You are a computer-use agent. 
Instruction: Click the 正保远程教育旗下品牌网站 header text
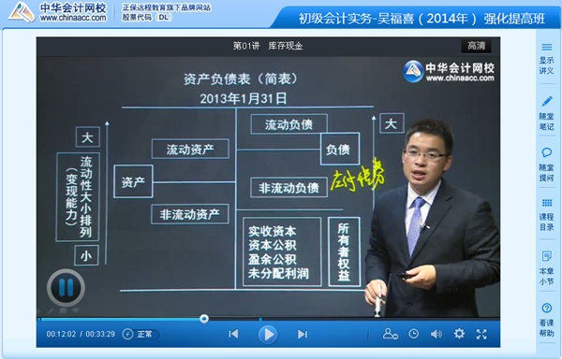pyautogui.click(x=167, y=7)
